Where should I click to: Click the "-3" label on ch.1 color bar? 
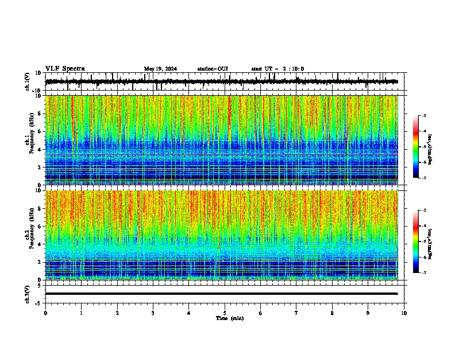click(423, 115)
